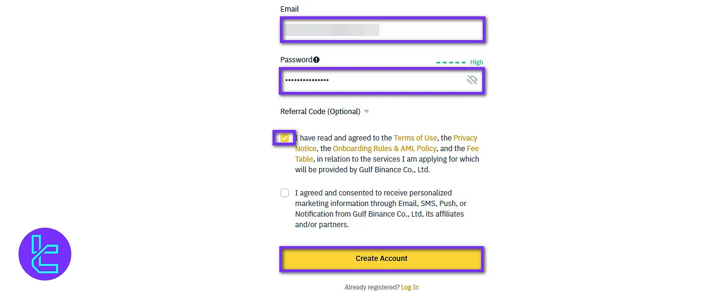704x299 pixels.
Task: Enable the personalized marketing consent checkbox
Action: pos(285,193)
